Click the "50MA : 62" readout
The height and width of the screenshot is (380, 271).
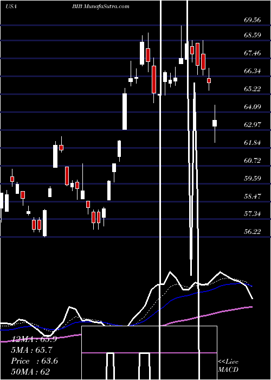click(30, 371)
